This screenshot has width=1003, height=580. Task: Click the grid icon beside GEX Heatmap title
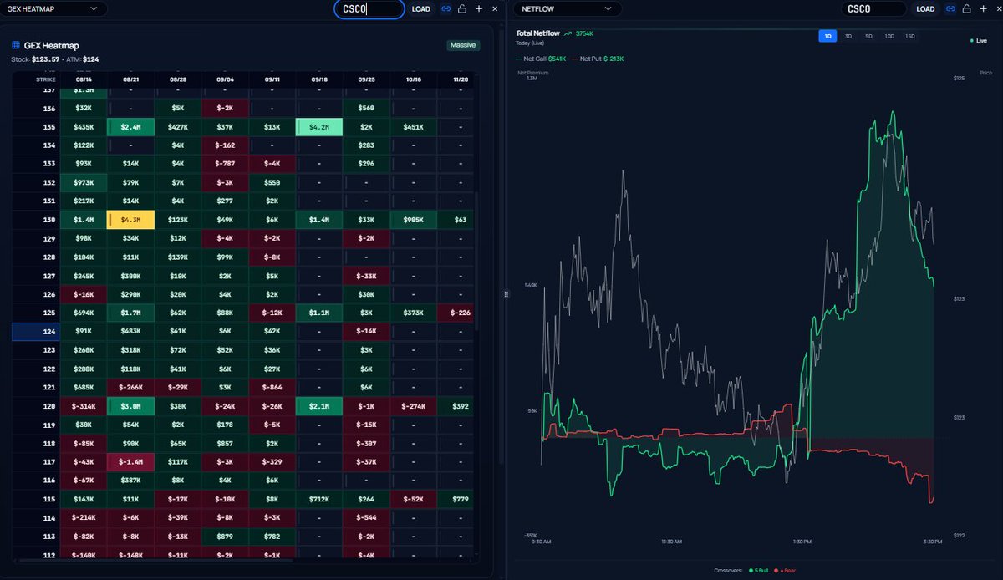pos(16,45)
